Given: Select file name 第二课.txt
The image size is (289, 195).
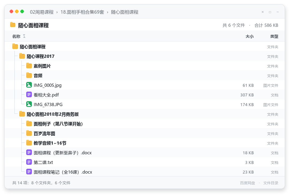Looking at the screenshot, I should coord(43,162).
